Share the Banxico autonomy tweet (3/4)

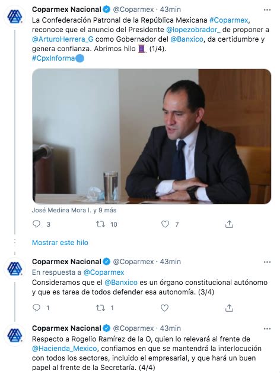pos(229,308)
